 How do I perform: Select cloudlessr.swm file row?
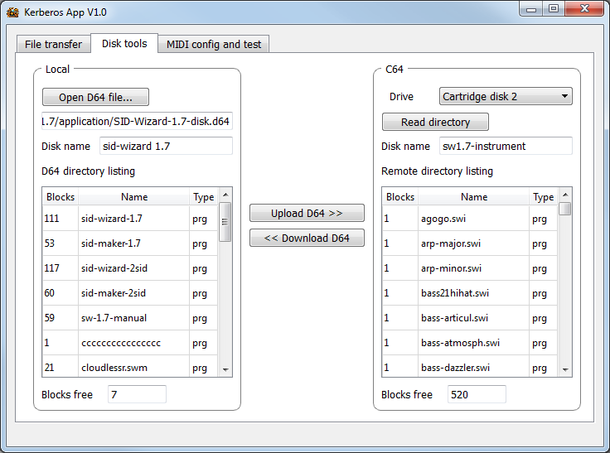(x=114, y=368)
